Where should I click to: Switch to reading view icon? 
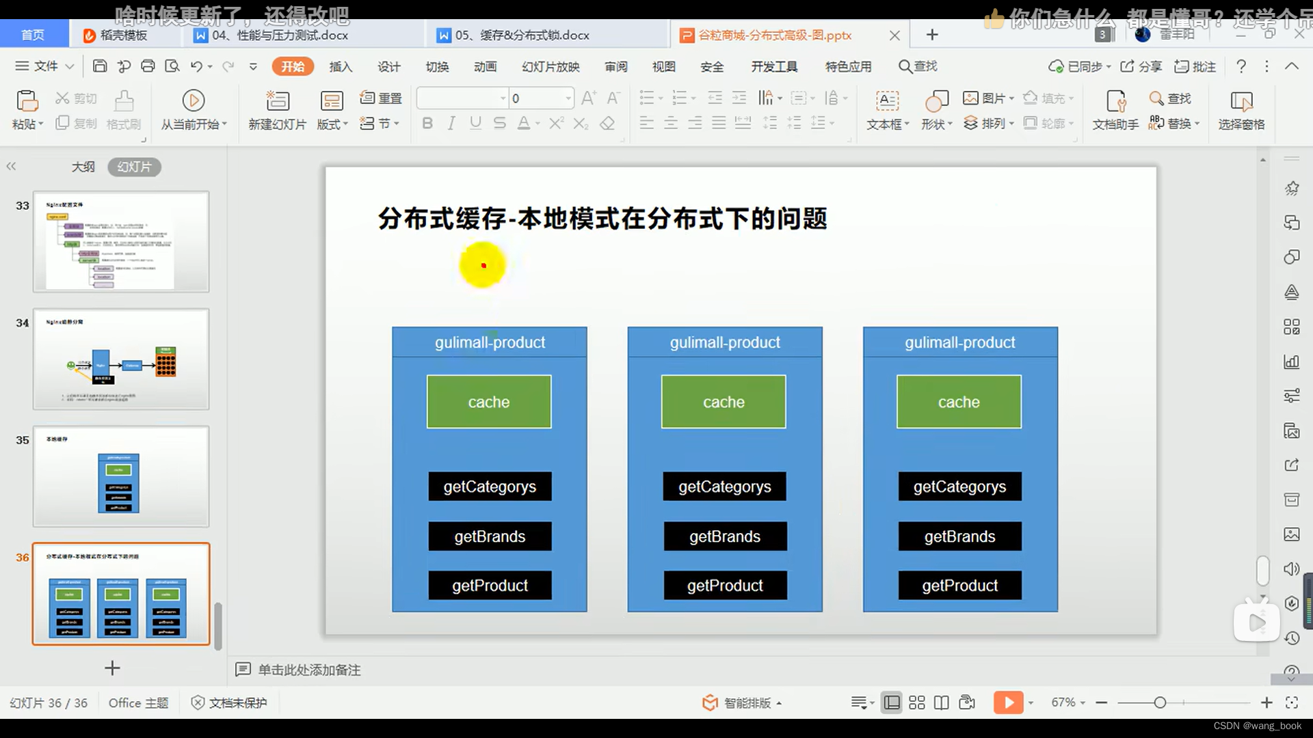point(942,702)
